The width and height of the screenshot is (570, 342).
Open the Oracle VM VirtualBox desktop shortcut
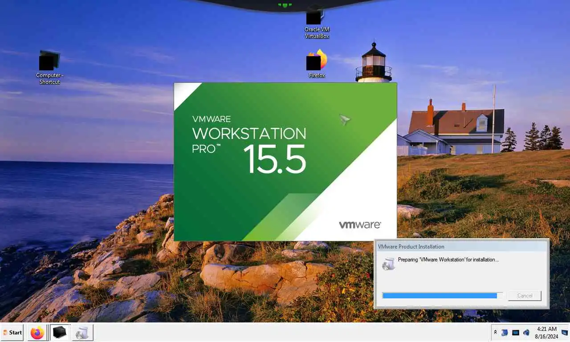(x=317, y=22)
